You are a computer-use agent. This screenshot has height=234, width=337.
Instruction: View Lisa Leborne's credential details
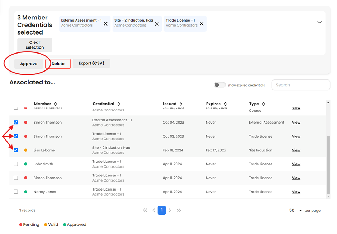pyautogui.click(x=296, y=150)
